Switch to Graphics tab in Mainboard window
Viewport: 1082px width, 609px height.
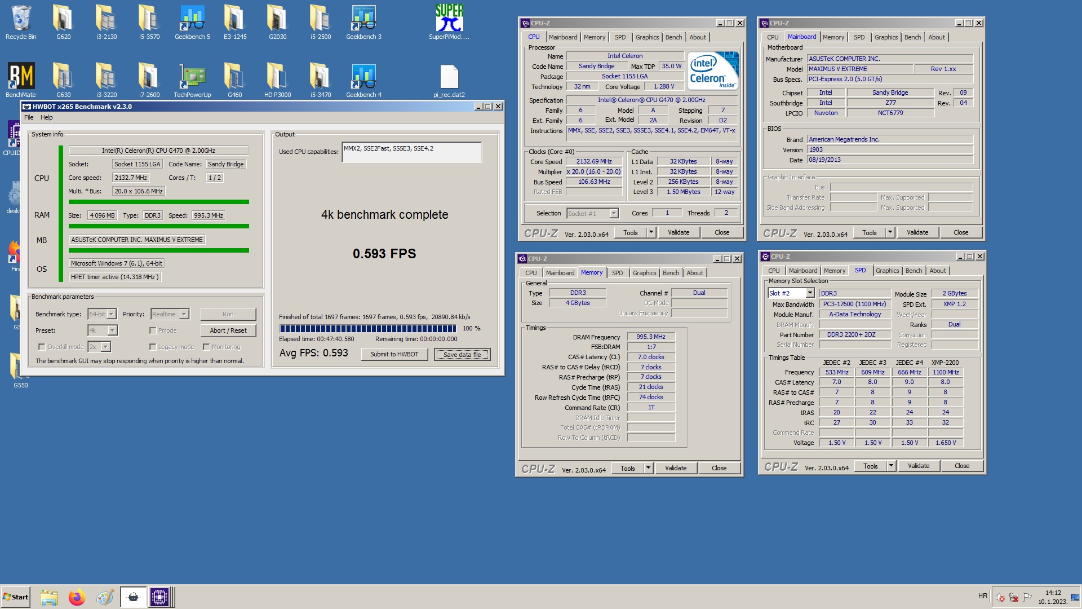[886, 37]
